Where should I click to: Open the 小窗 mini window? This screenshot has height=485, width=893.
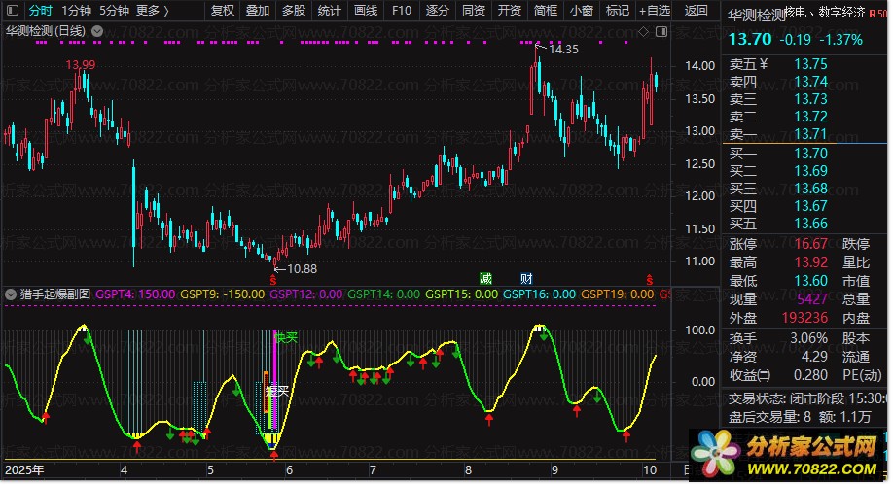click(581, 11)
